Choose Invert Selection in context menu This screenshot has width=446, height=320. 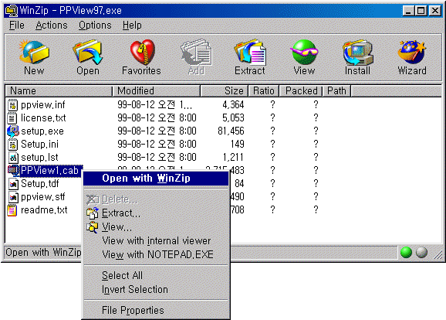point(156,290)
